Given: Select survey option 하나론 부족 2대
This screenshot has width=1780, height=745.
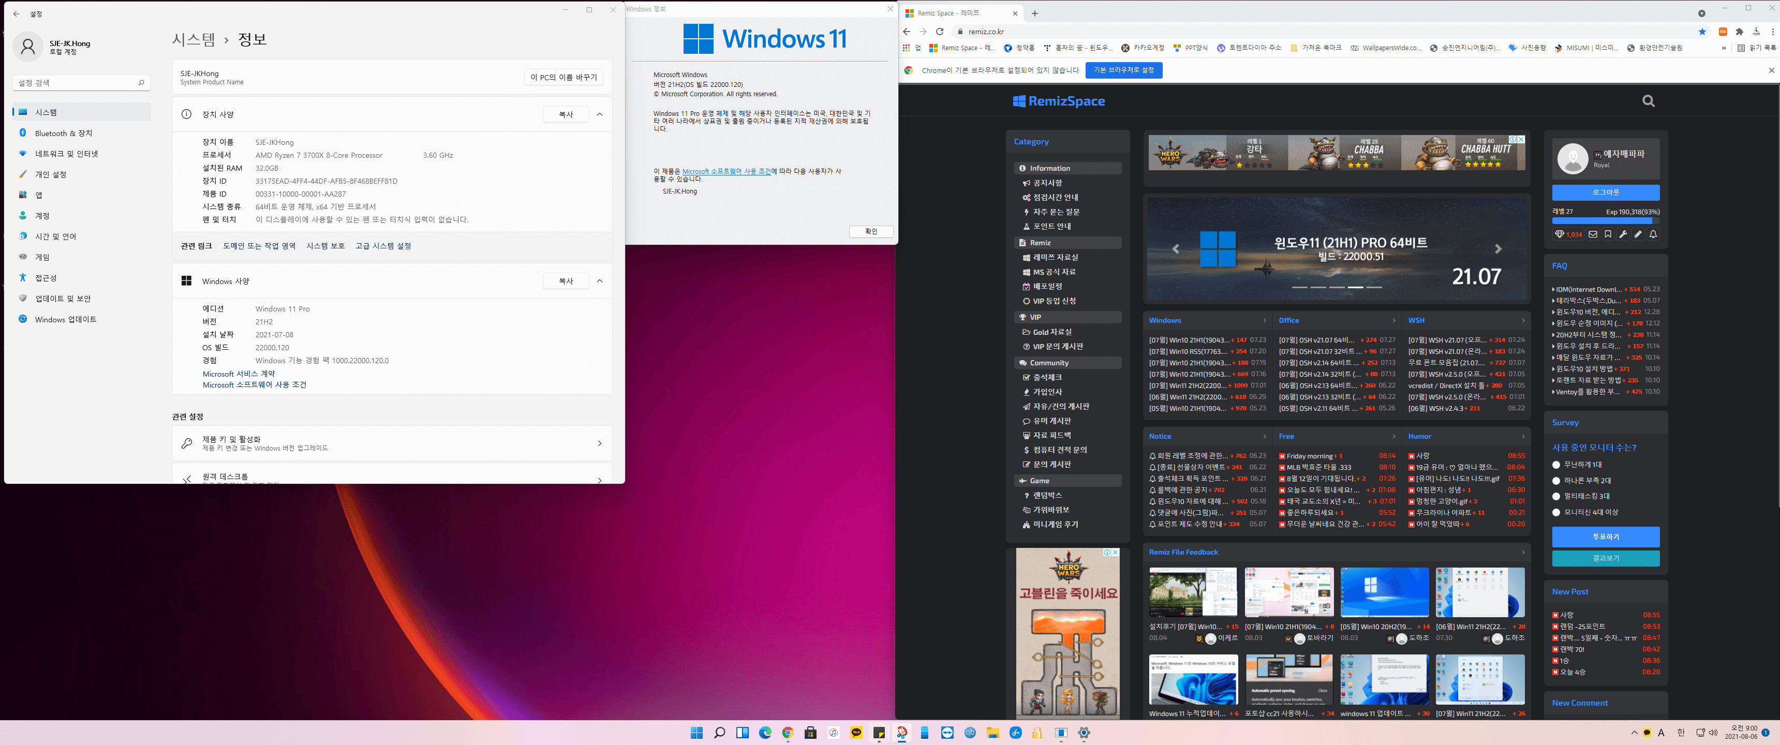Looking at the screenshot, I should click(x=1556, y=481).
